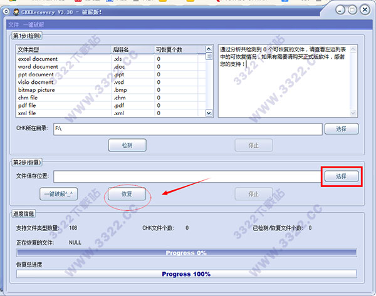Maximize the CHKRecovery window
This screenshot has width=376, height=296.
[x=352, y=10]
